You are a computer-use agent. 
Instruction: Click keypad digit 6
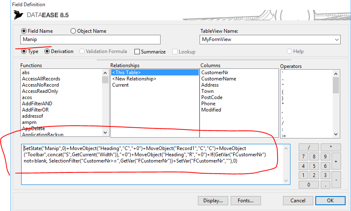pos(325,166)
